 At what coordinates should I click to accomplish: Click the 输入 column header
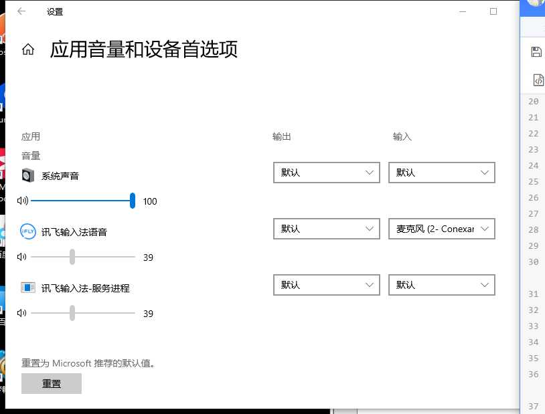(402, 136)
